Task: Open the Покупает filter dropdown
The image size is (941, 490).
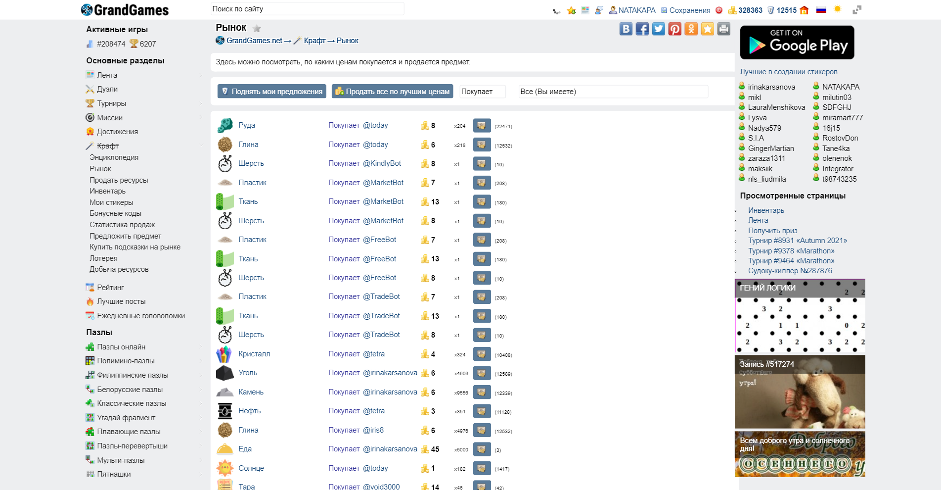Action: point(483,92)
